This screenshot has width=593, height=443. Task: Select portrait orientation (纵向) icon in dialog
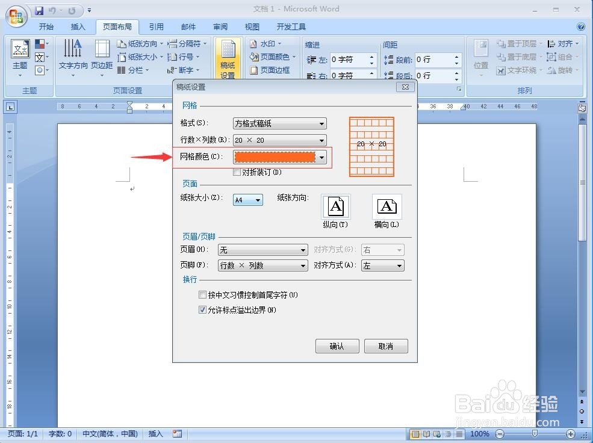335,207
